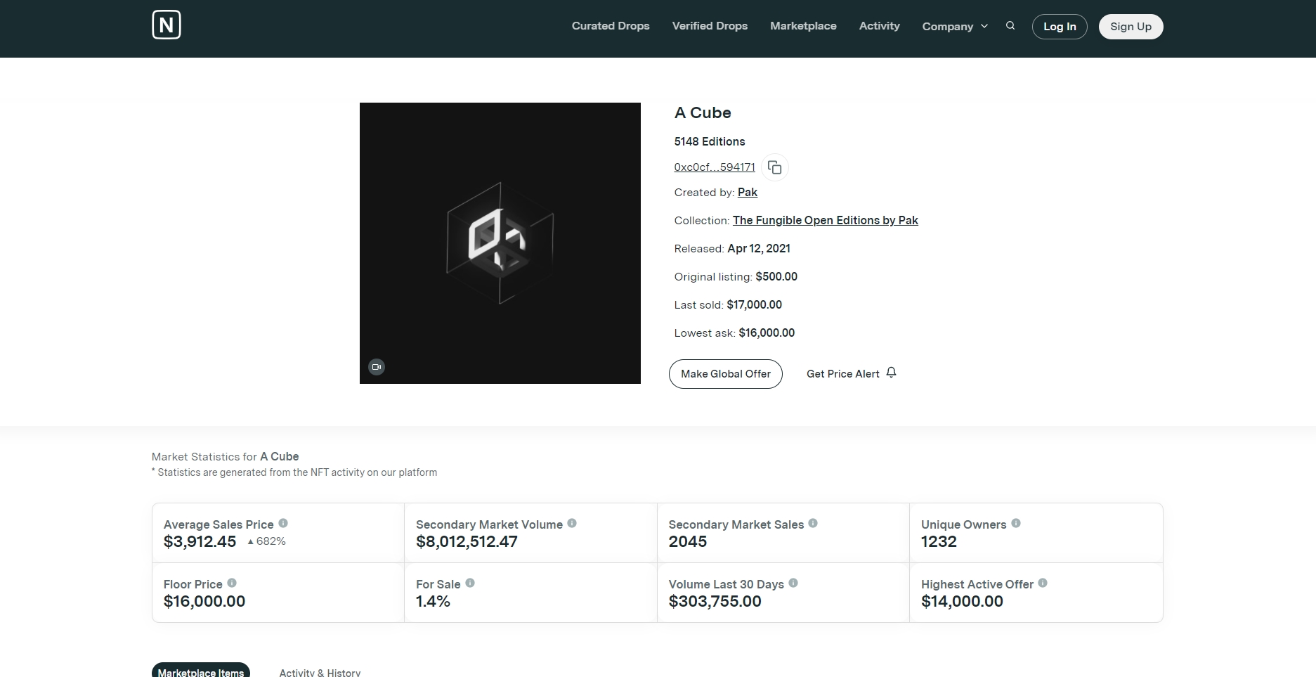Click the Lowest ask $16,000.00 value
The width and height of the screenshot is (1316, 677).
point(767,333)
